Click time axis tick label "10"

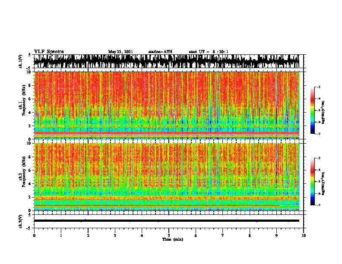tap(304, 236)
